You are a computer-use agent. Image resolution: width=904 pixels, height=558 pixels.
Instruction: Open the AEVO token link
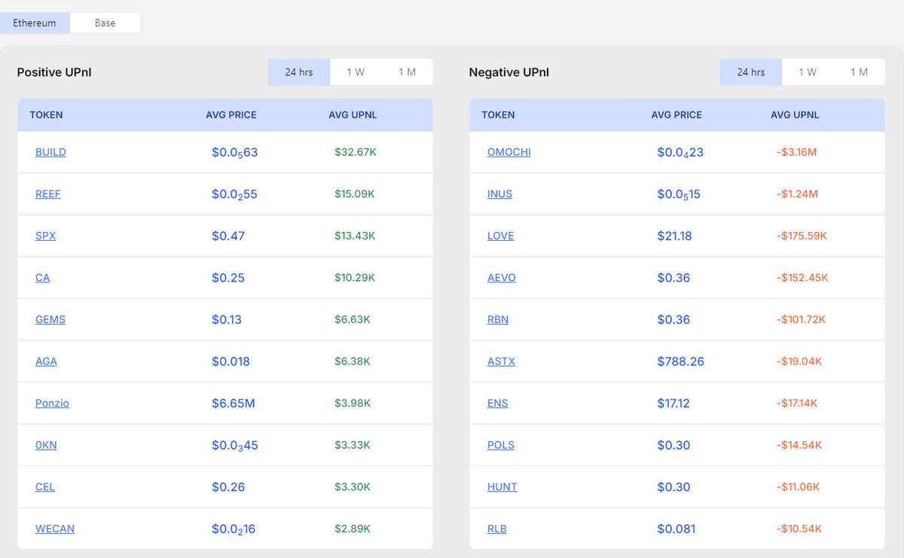[502, 278]
